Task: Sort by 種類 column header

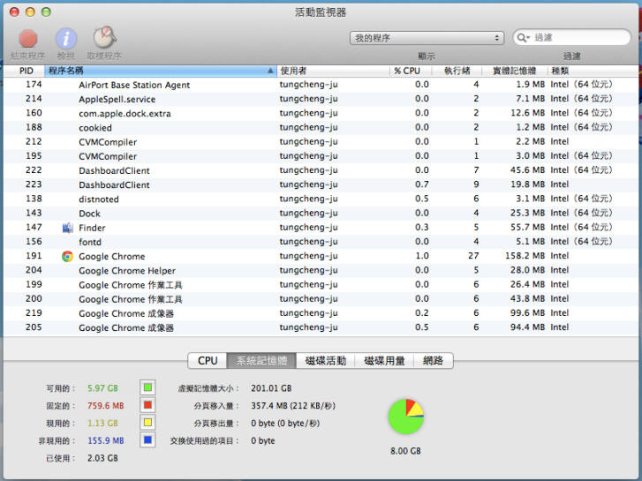Action: click(593, 71)
